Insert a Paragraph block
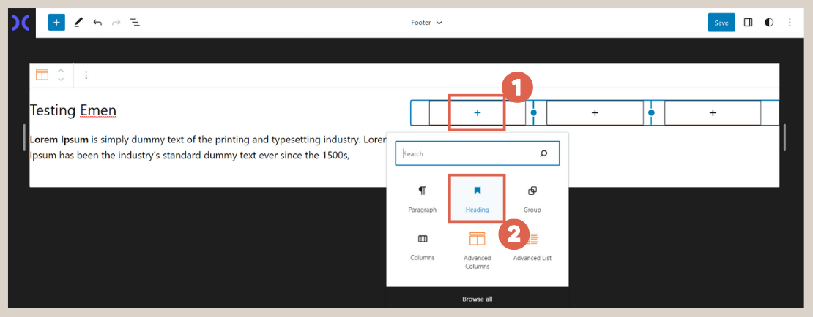The width and height of the screenshot is (813, 317). [422, 199]
